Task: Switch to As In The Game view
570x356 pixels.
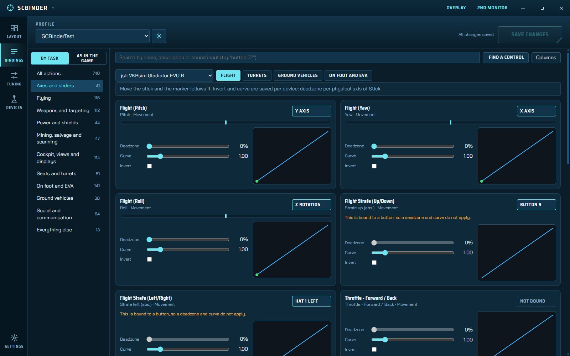Action: 87,58
